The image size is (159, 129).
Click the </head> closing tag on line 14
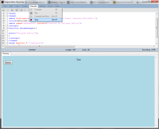13,40
